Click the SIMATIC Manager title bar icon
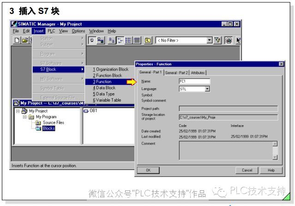Image resolution: width=295 pixels, height=206 pixels. (x=14, y=24)
